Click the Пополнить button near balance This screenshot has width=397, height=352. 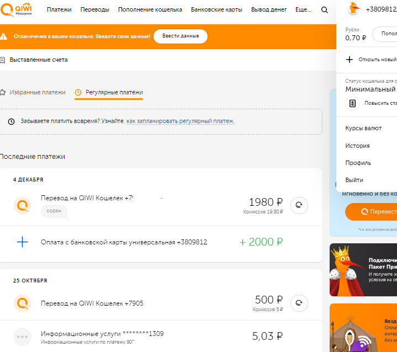click(x=385, y=34)
